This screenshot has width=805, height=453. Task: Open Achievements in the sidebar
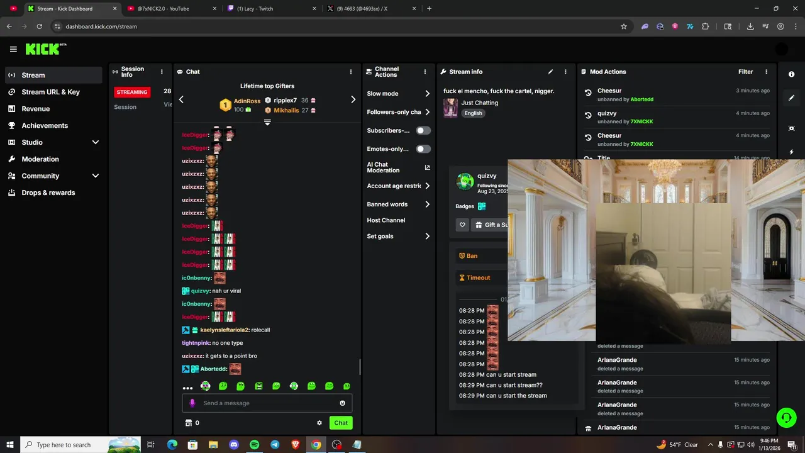[53, 125]
